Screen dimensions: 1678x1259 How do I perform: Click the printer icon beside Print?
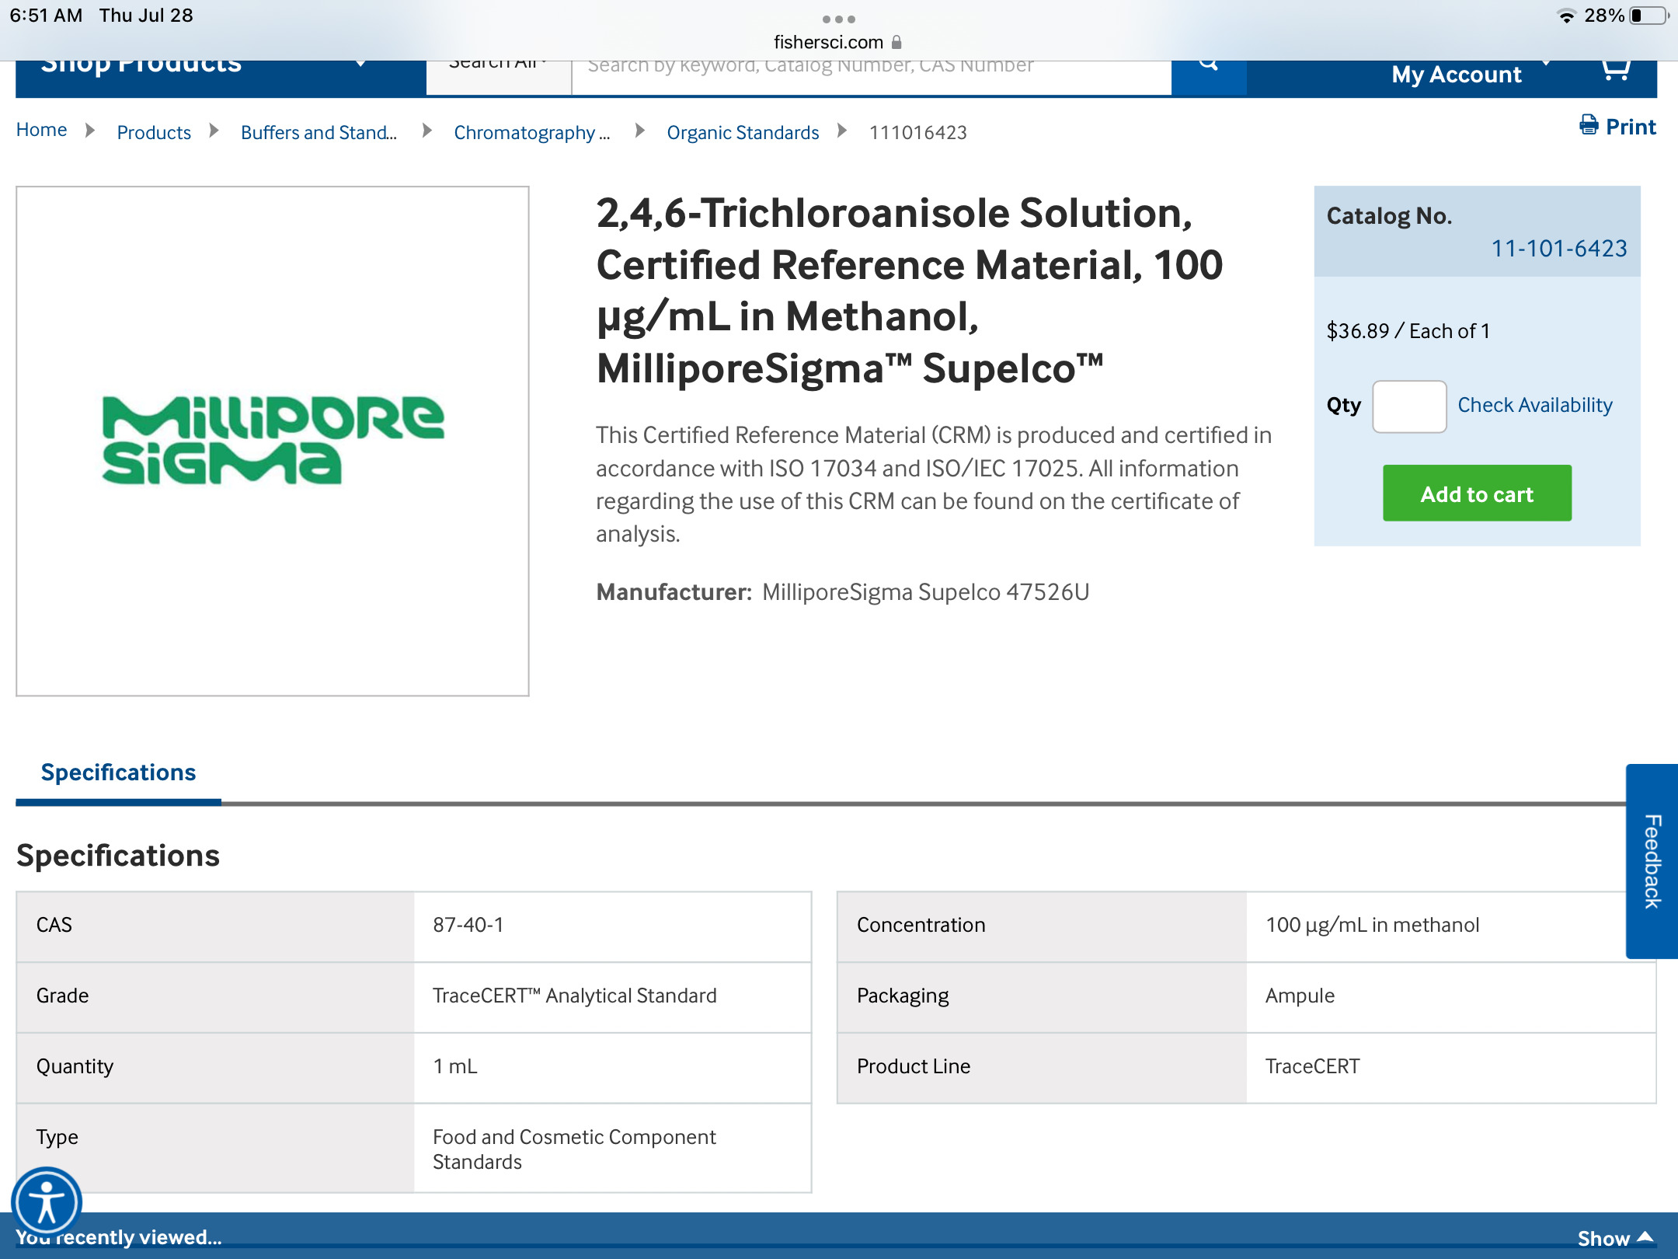pos(1589,125)
